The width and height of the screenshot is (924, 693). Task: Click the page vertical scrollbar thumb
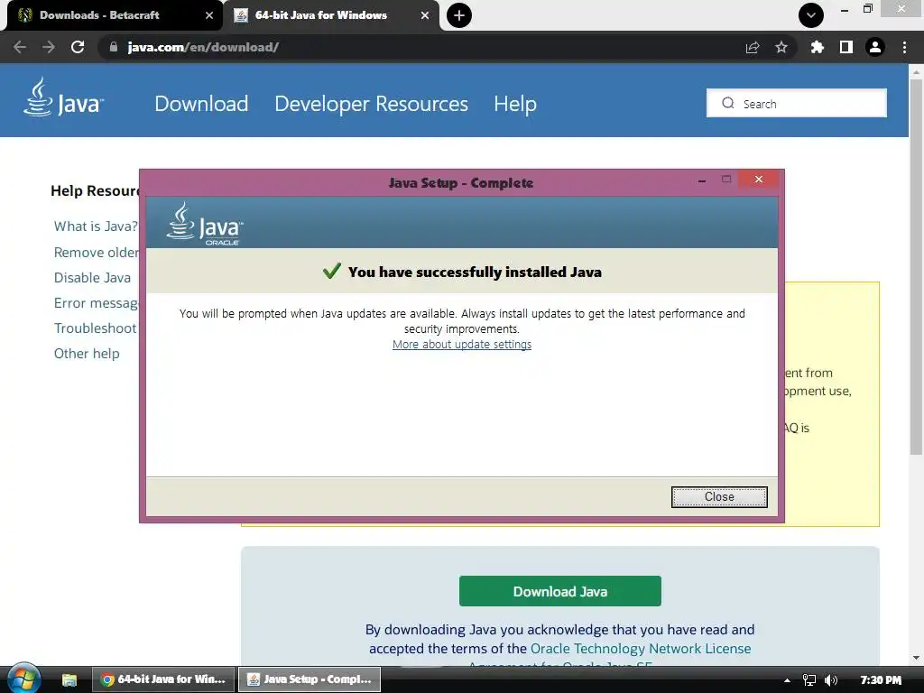(916, 265)
